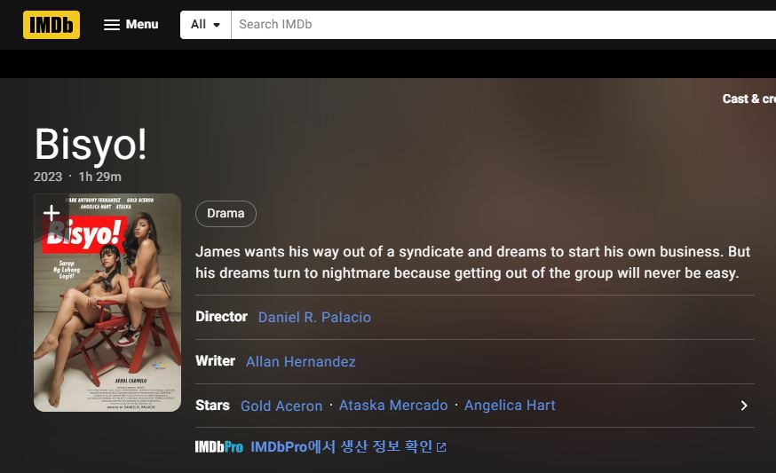Click the Stars label for full cast
This screenshot has width=776, height=473.
point(212,406)
